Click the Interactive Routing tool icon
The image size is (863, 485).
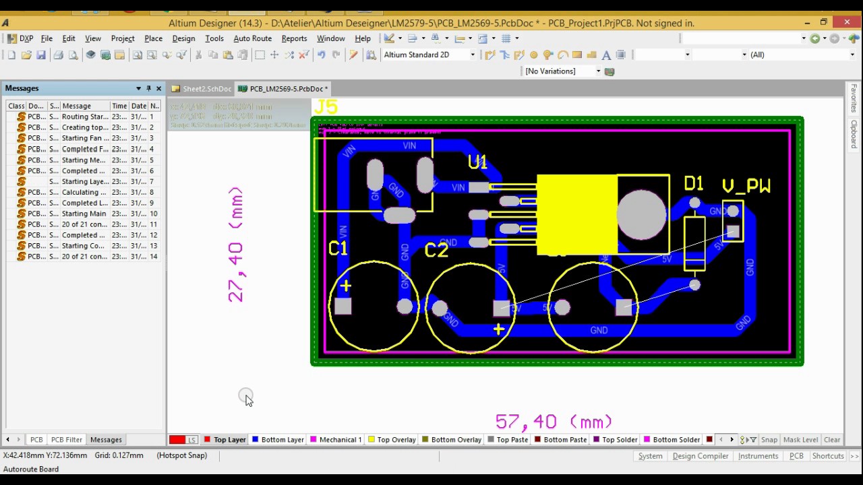coord(489,55)
